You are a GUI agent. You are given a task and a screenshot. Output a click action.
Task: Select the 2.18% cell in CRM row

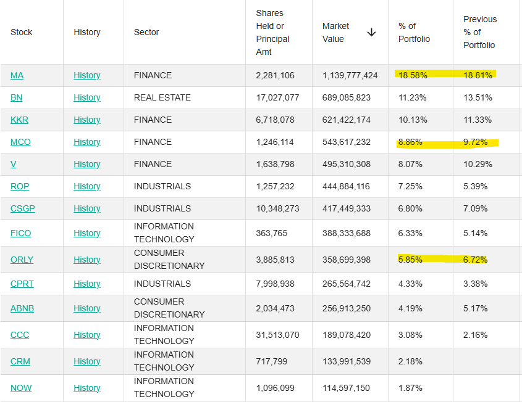pos(410,361)
